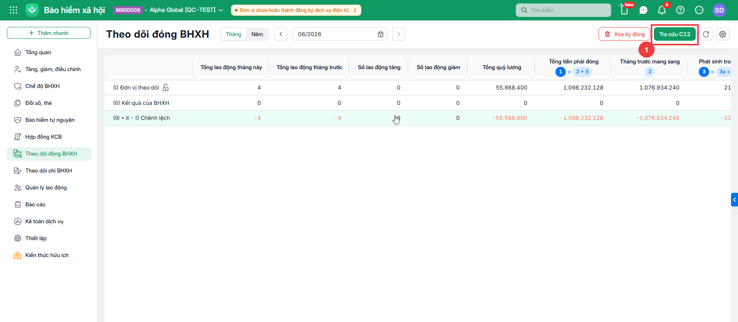Open Bảo hiểm tự nguyện sidebar item

pyautogui.click(x=49, y=120)
